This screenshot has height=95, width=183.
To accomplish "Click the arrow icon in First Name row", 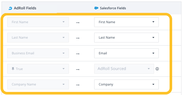I will tap(78, 23).
